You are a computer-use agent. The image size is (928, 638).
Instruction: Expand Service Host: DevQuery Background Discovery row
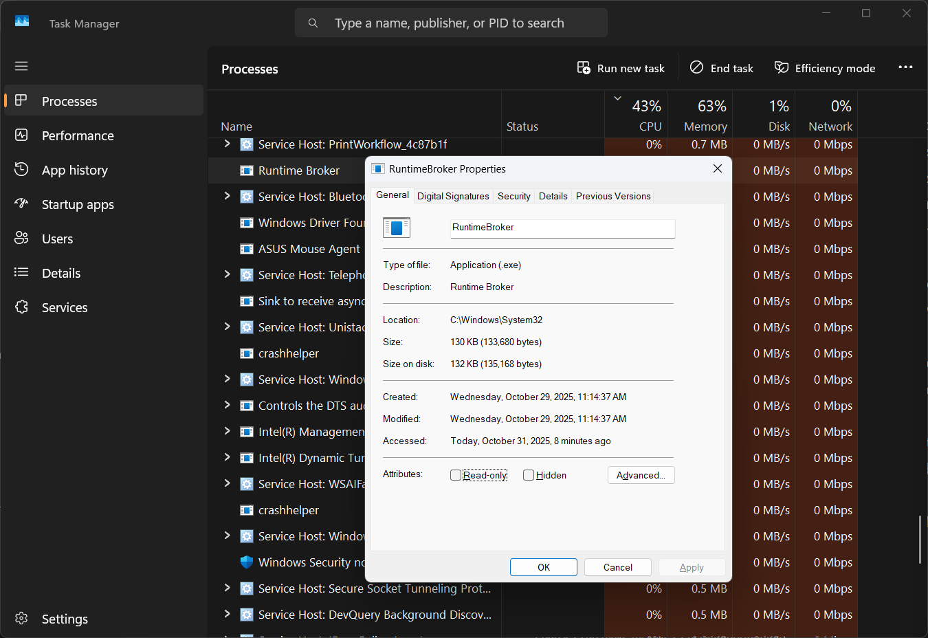click(x=228, y=614)
